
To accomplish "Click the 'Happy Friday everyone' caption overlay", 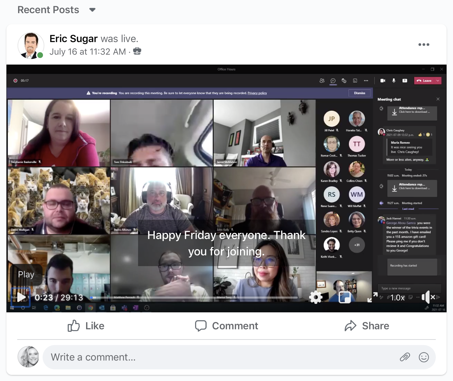I will pos(226,243).
